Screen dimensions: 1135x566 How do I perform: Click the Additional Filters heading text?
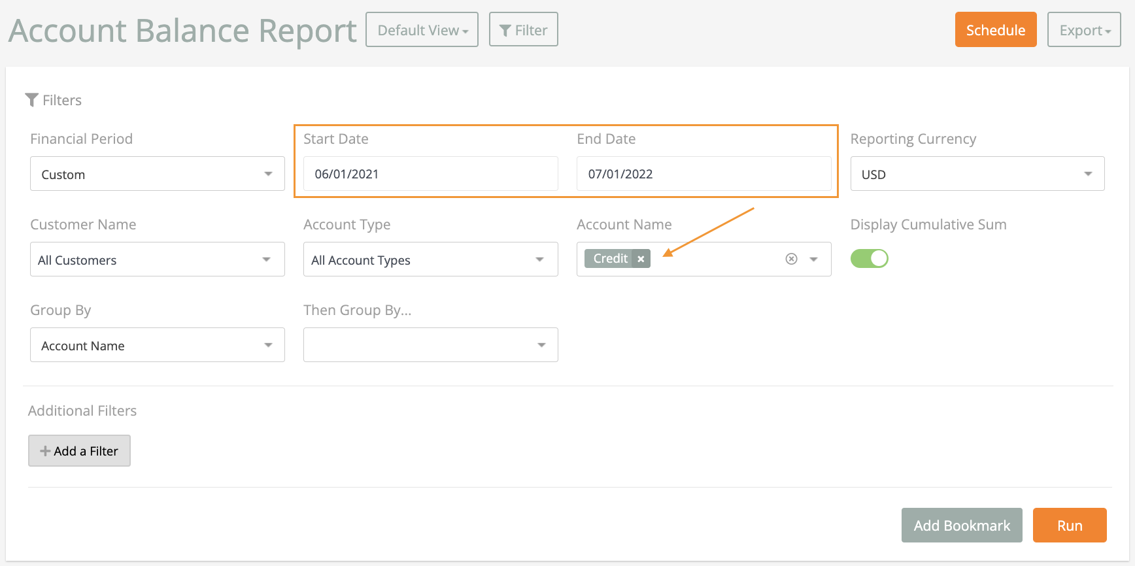click(x=82, y=410)
